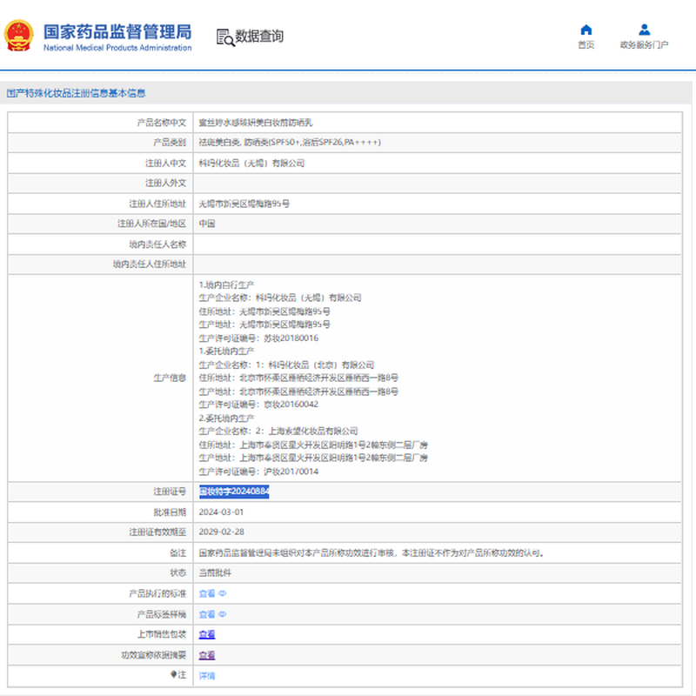Click the national emblem logo
The height and width of the screenshot is (696, 696).
(19, 37)
